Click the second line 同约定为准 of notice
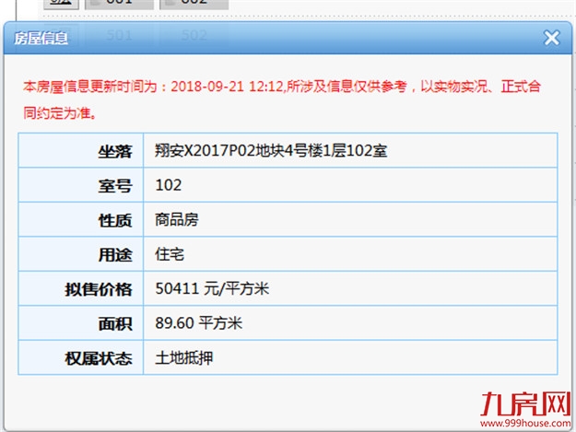Screen dimensions: 576x432 pyautogui.click(x=60, y=113)
